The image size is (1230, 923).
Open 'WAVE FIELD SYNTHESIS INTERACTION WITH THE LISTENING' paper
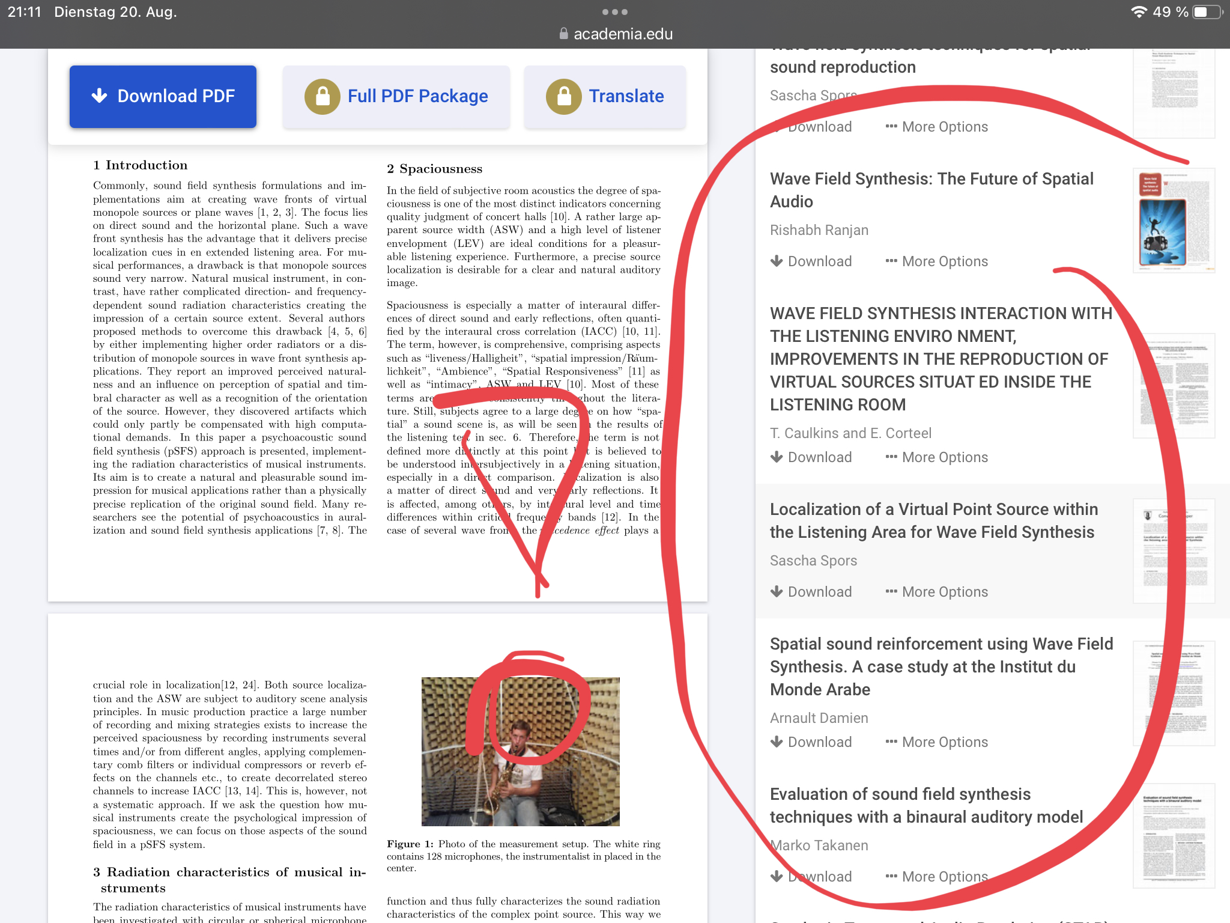point(941,359)
